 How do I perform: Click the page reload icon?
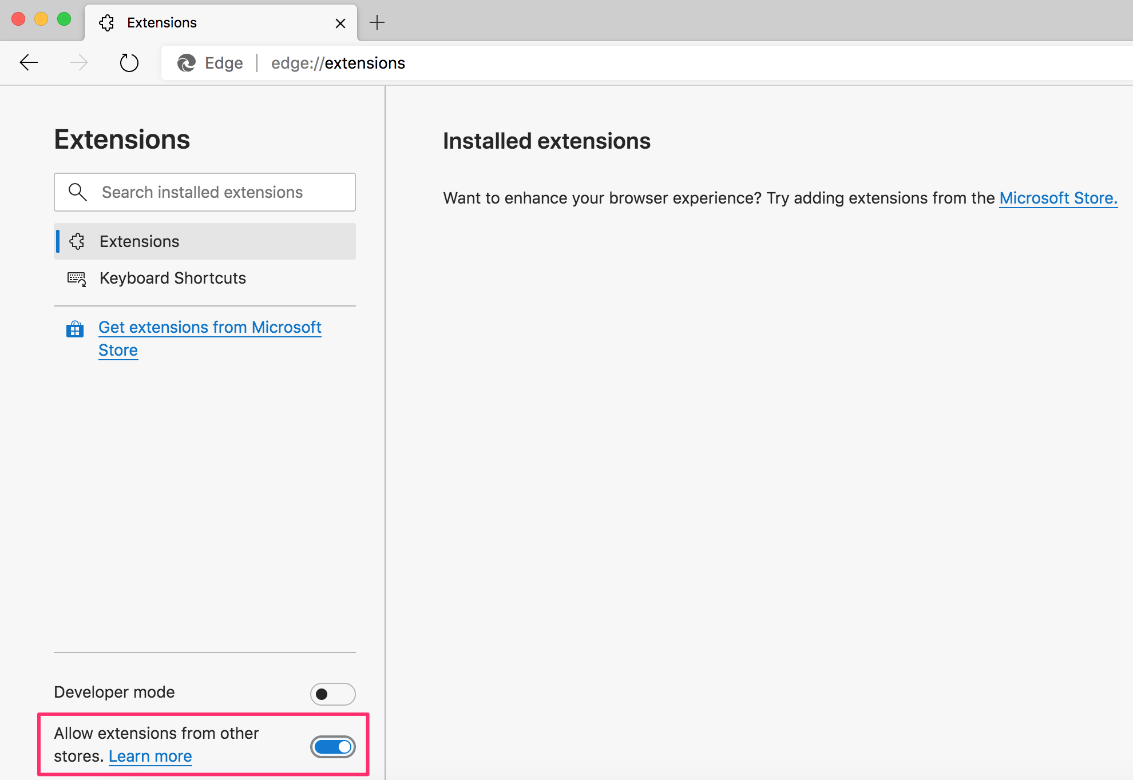click(129, 63)
